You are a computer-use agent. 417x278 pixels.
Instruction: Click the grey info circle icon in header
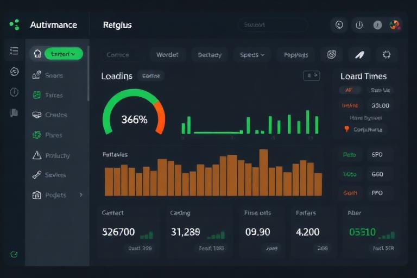pos(378,25)
